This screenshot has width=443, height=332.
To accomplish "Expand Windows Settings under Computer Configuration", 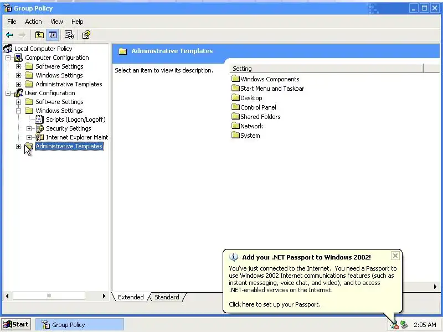I will (18, 75).
